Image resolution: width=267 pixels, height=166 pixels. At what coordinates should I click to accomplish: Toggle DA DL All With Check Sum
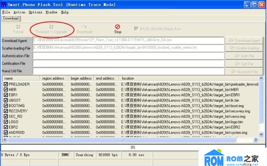(136, 29)
